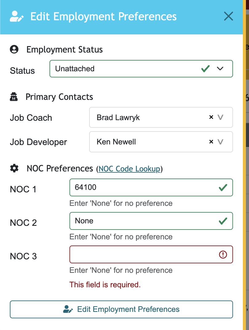Click the user-edit icon in the header
Image resolution: width=249 pixels, height=330 pixels.
[17, 16]
